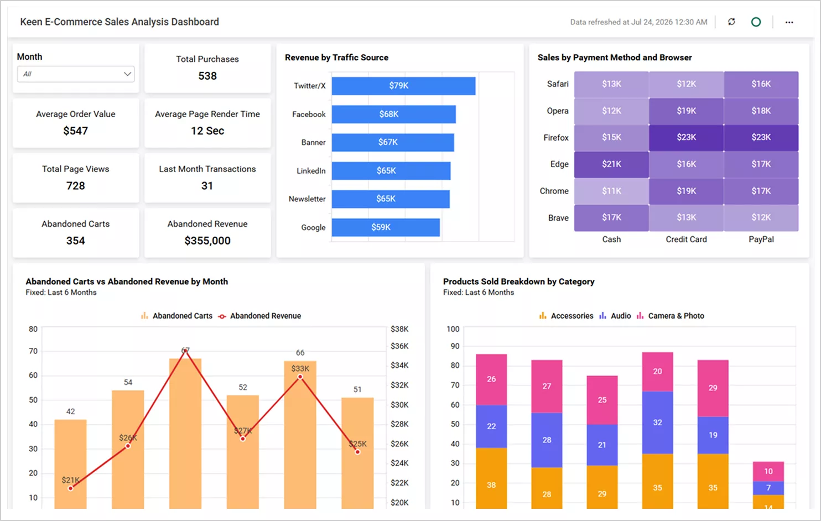
Task: Click the Audio segment labeled 32
Action: (x=657, y=423)
